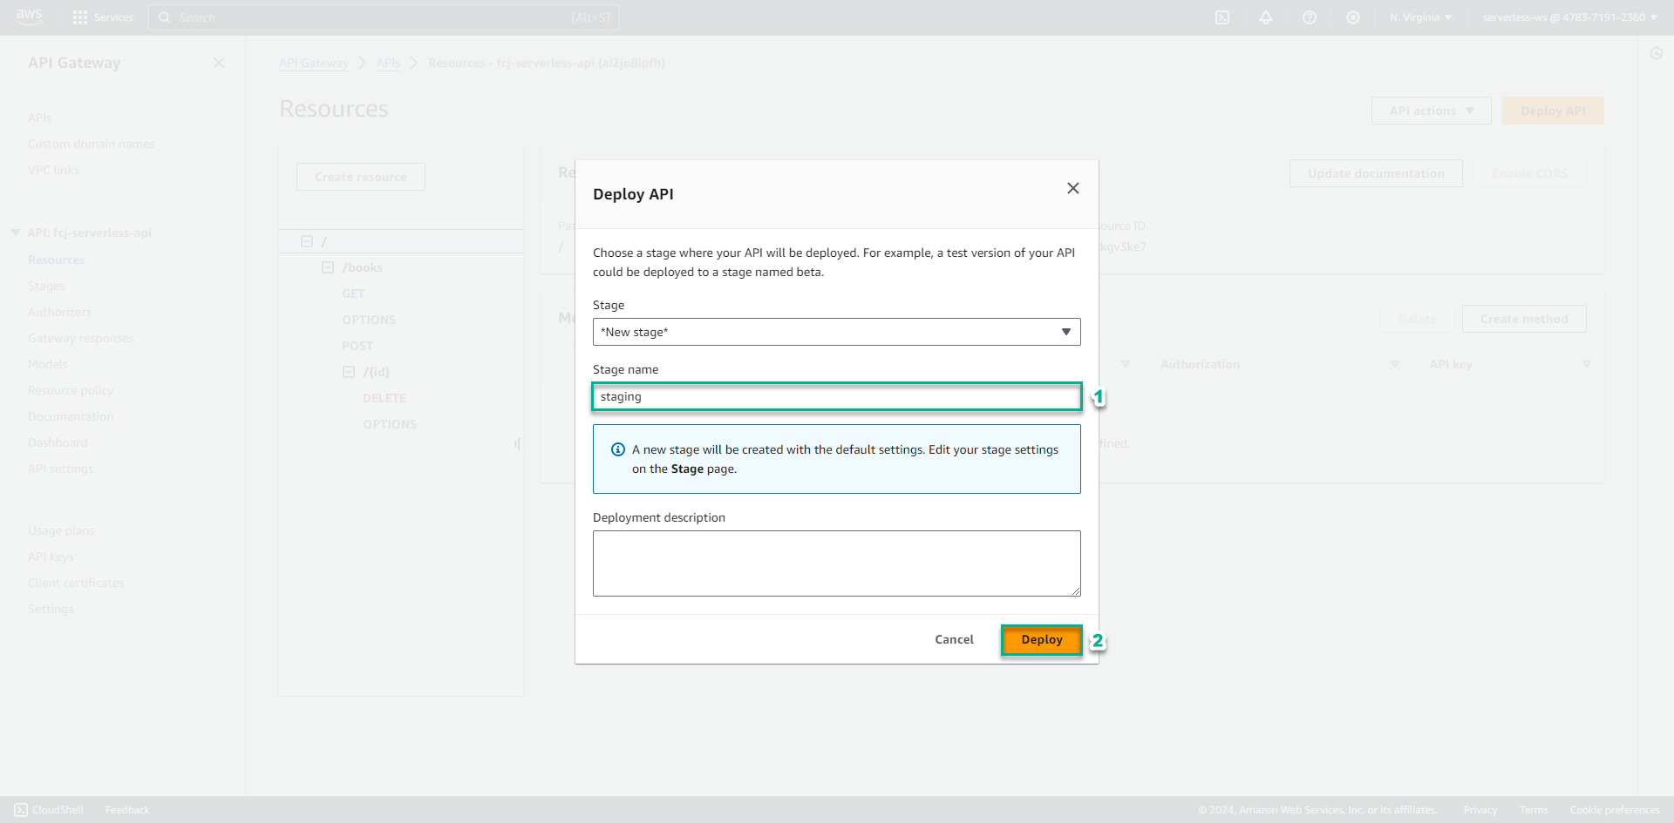Screen dimensions: 1674x823
Task: Collapse the /books resource node
Action: [x=328, y=267]
